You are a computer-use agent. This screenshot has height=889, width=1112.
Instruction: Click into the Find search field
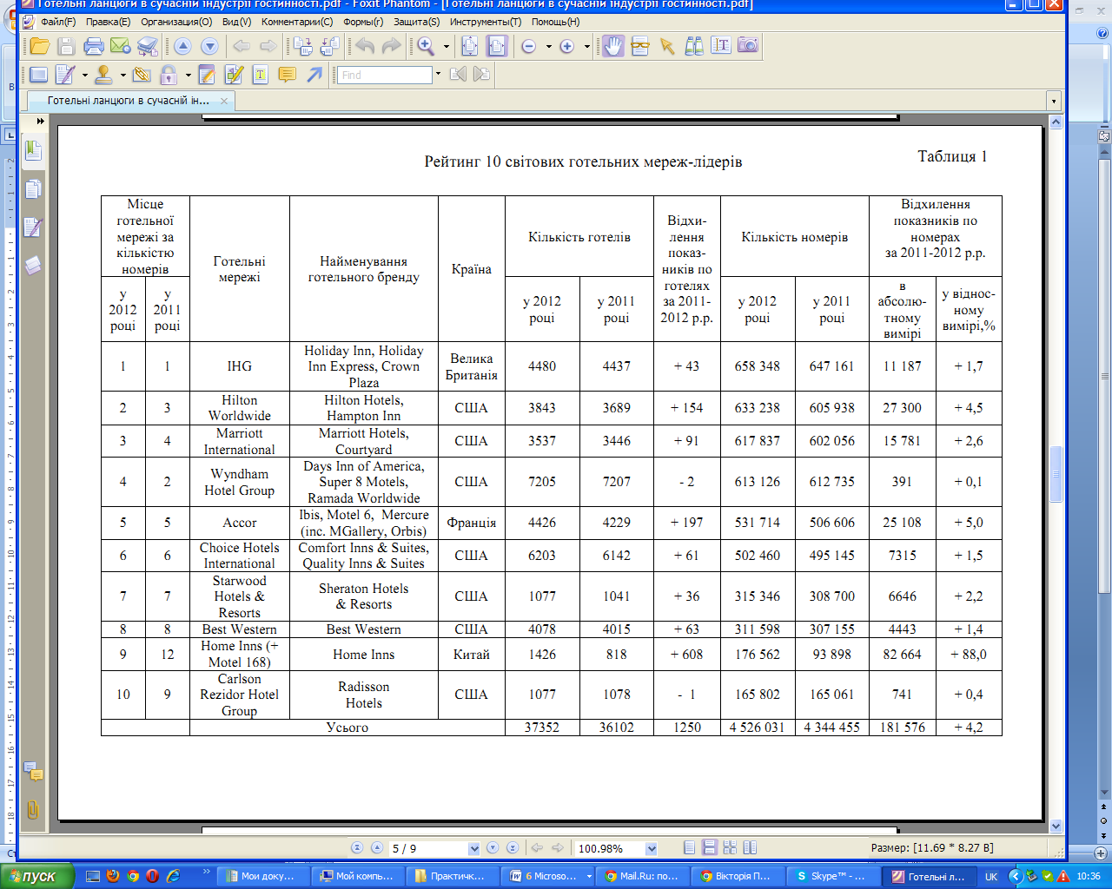tap(385, 76)
